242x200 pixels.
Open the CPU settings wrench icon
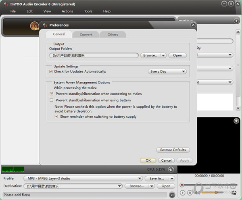pos(171,170)
